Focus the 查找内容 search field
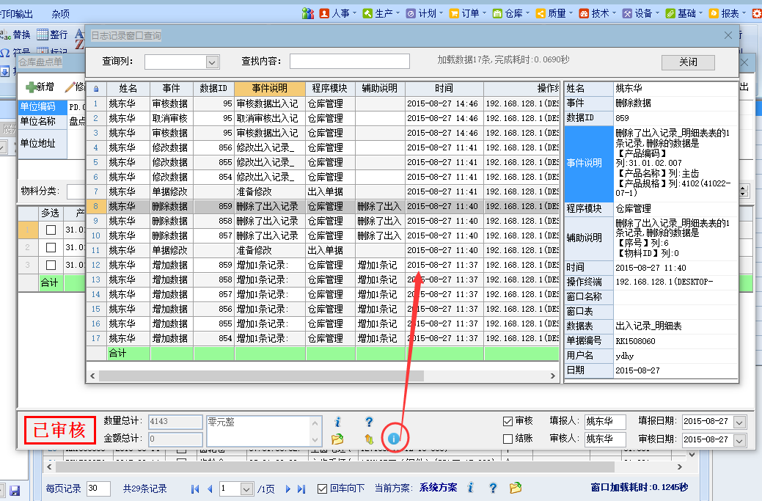 pos(350,61)
